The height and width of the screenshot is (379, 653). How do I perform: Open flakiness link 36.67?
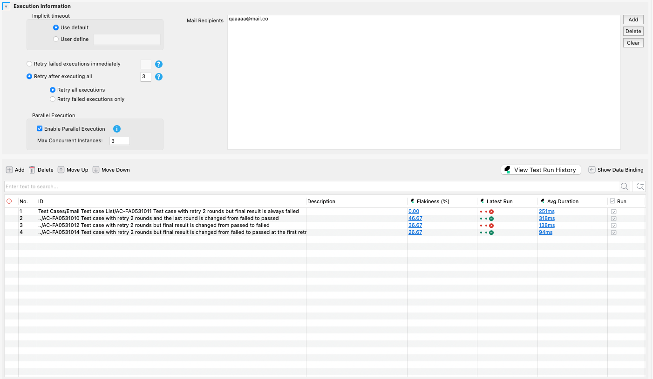pos(415,225)
